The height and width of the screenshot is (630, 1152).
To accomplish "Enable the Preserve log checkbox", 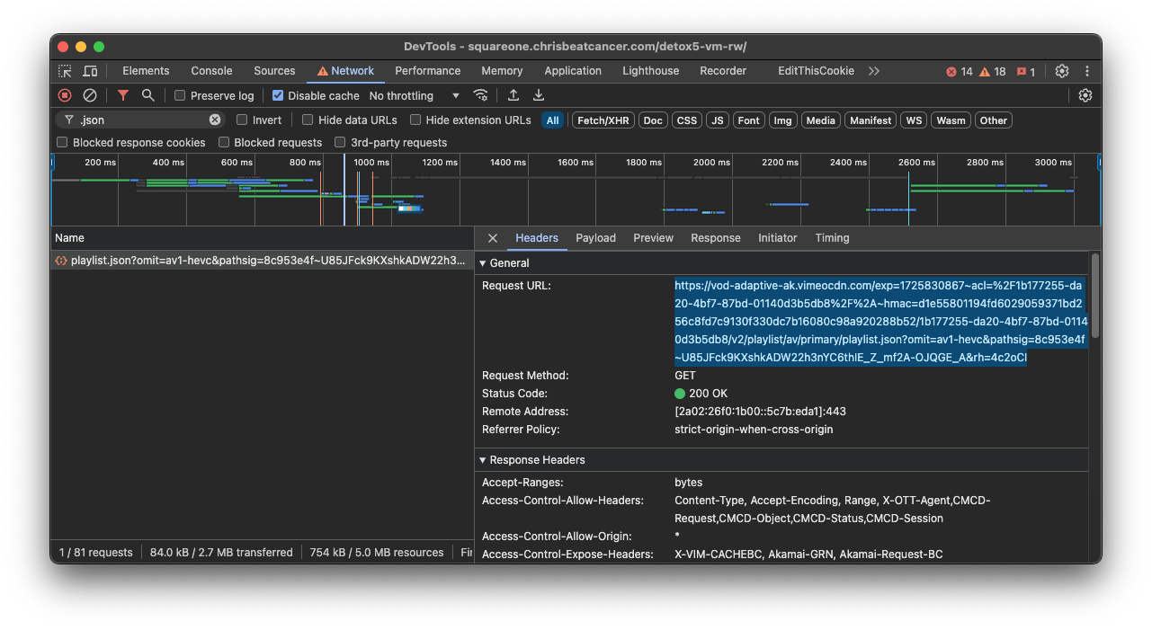I will 180,95.
